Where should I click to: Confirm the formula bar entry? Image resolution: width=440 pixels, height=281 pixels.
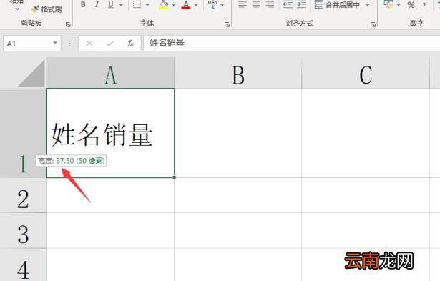109,43
